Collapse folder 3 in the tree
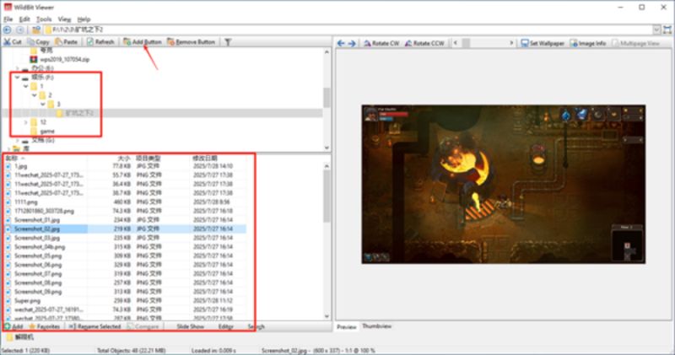This screenshot has width=675, height=355. pyautogui.click(x=43, y=104)
